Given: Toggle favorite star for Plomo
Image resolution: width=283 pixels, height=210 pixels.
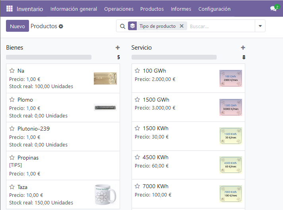Looking at the screenshot, I should (12, 100).
